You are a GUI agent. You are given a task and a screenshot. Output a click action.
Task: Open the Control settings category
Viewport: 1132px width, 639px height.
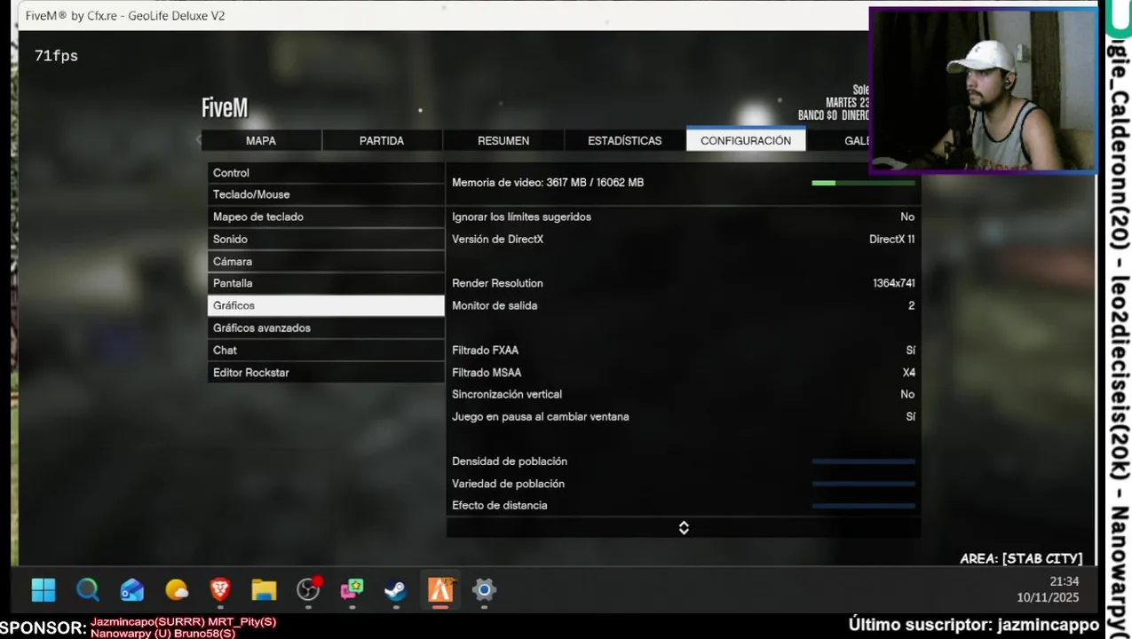coord(326,172)
